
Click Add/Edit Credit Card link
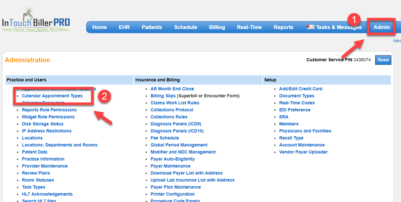pos(301,89)
